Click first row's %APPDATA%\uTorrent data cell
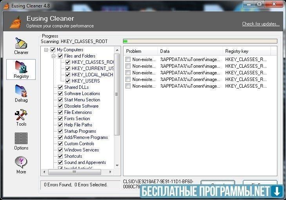This screenshot has width=286, height=200. [x=190, y=59]
